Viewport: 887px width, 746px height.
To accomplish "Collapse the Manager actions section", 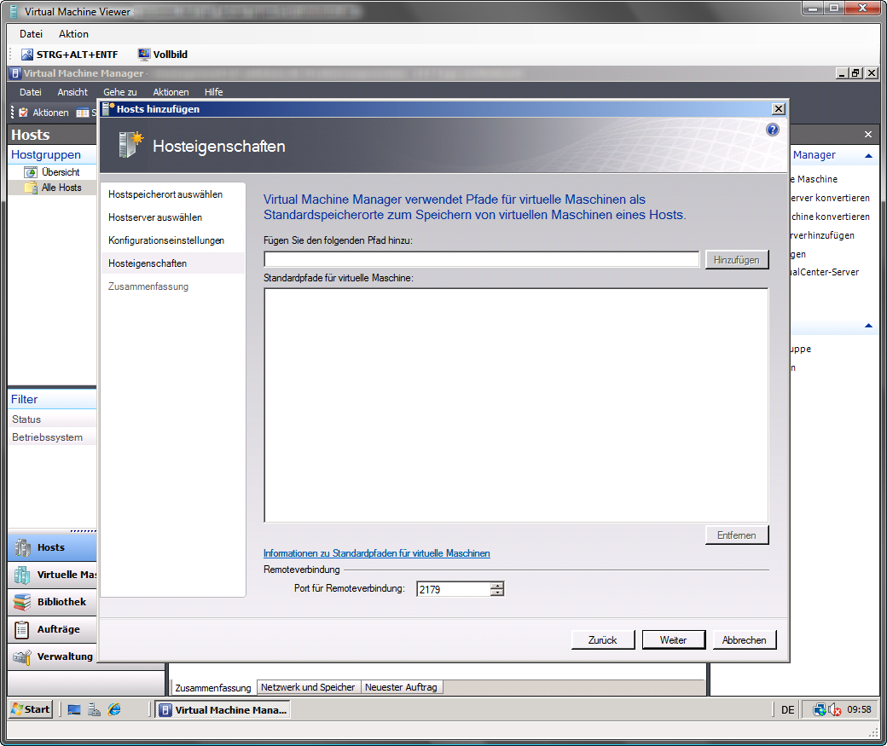I will click(868, 155).
